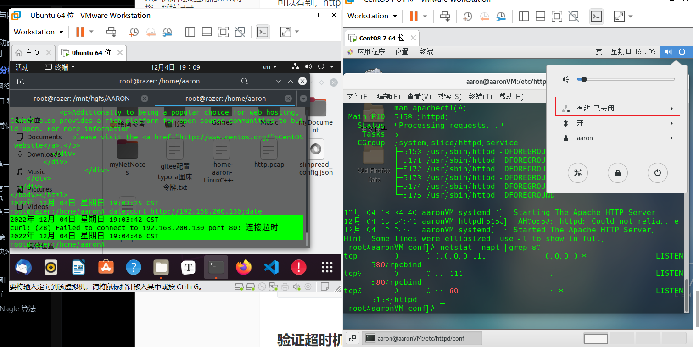Viewport: 699px width, 347px height.
Task: Open power options dropdown in Ubuntu VMware window
Action: click(91, 32)
